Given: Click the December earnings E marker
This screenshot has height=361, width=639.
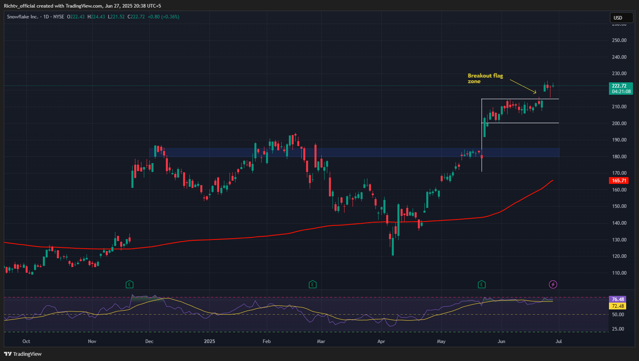Looking at the screenshot, I should [129, 285].
